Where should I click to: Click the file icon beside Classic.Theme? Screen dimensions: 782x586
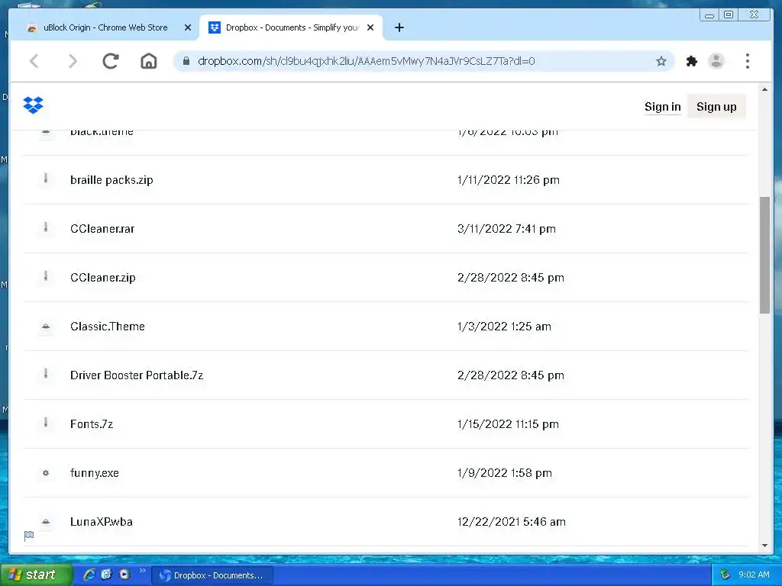coord(46,327)
